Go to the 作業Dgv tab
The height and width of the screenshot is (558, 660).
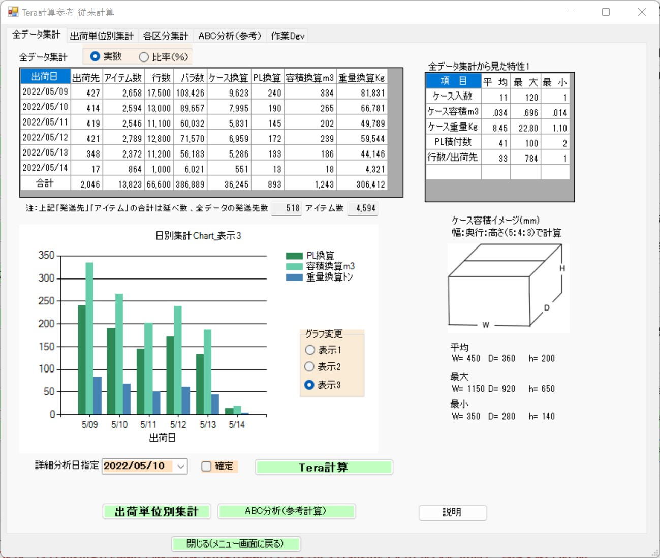tap(288, 36)
